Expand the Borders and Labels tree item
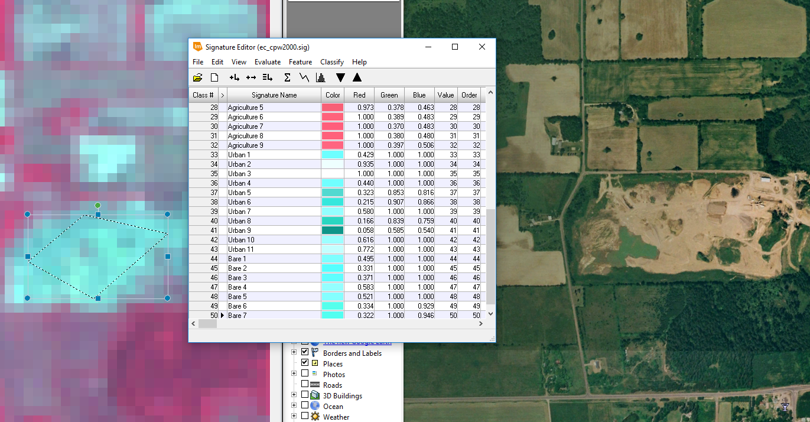810x422 pixels. point(294,353)
